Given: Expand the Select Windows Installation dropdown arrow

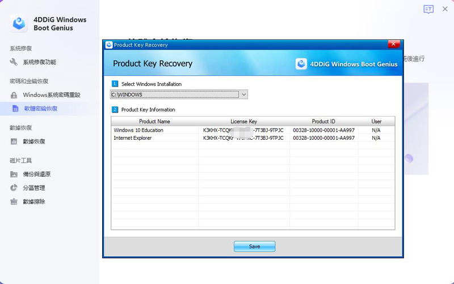Looking at the screenshot, I should click(244, 94).
